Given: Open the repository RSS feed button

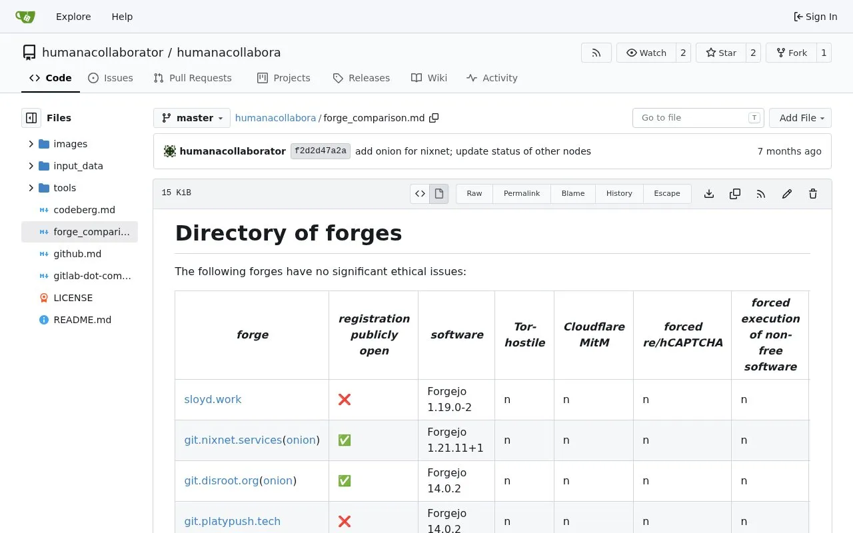Looking at the screenshot, I should 596,53.
